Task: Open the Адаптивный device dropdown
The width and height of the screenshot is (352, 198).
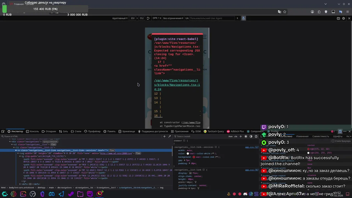Action: [x=120, y=18]
